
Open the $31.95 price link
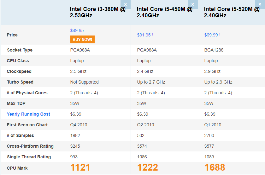(144, 35)
